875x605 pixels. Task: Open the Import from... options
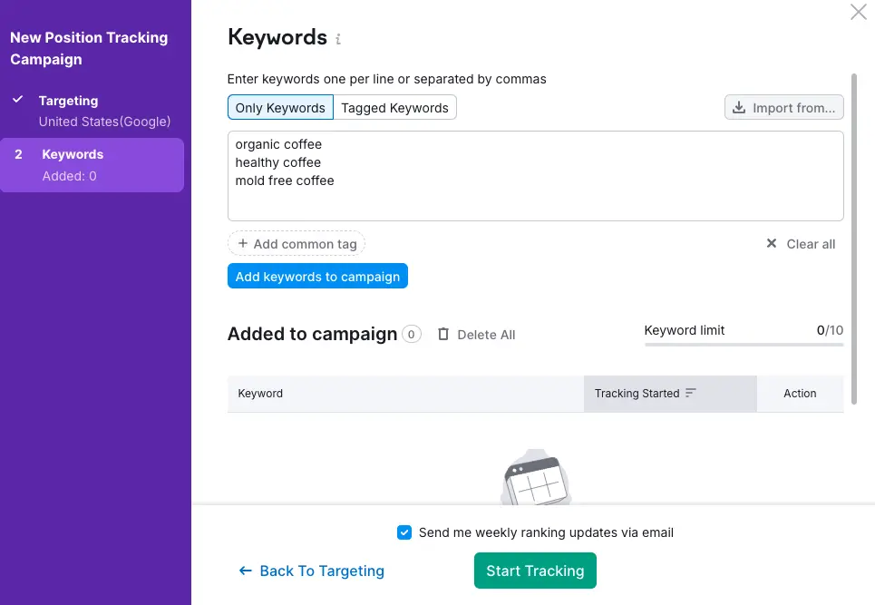click(x=783, y=108)
